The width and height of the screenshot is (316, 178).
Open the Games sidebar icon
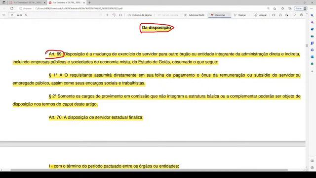312,43
